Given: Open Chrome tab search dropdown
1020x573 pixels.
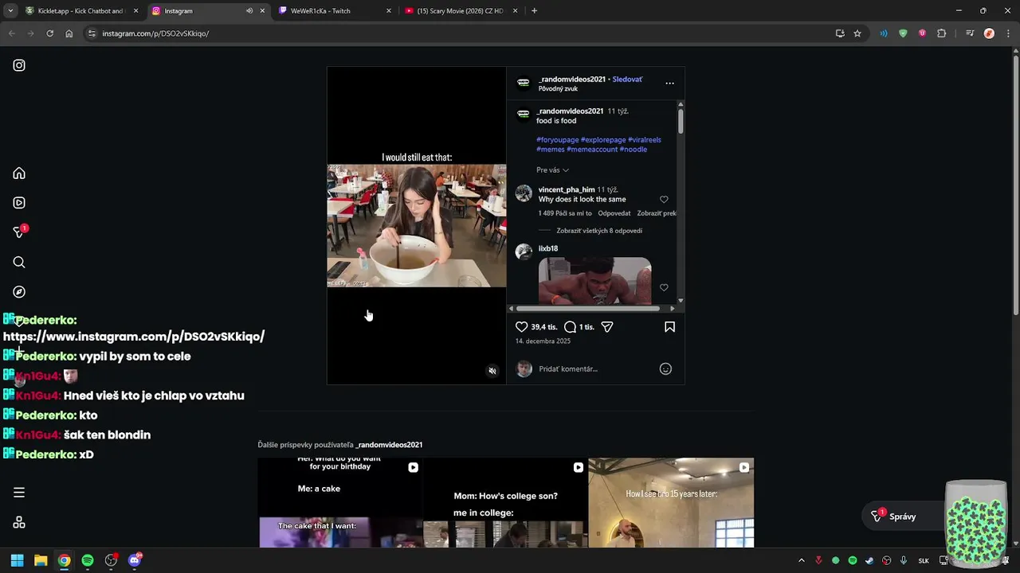Looking at the screenshot, I should pos(10,11).
